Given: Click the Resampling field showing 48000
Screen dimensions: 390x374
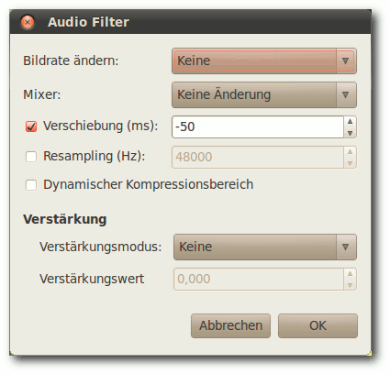Looking at the screenshot, I should [x=258, y=157].
